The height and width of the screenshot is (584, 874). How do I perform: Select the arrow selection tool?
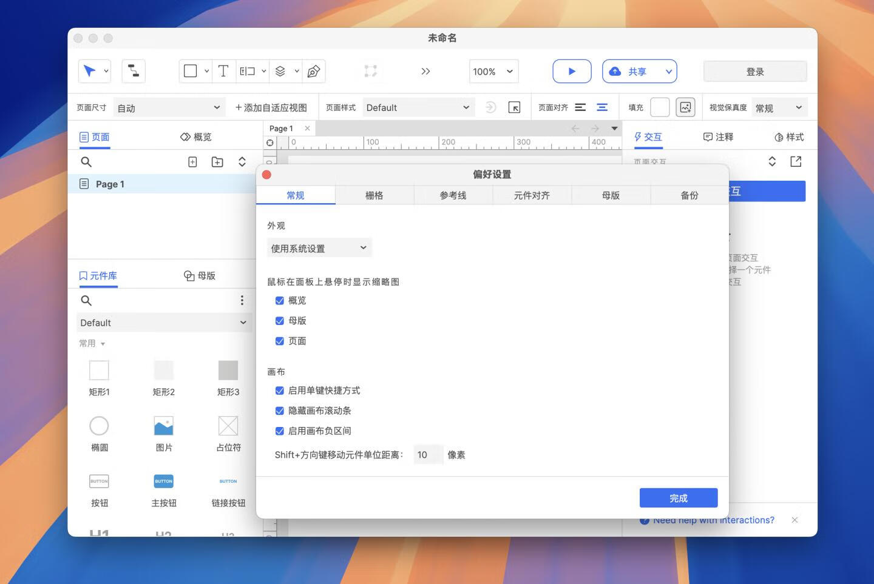(91, 71)
